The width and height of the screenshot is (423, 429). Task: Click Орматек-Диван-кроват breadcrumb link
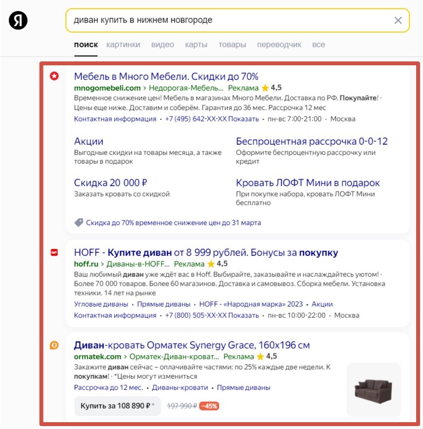pyautogui.click(x=174, y=357)
